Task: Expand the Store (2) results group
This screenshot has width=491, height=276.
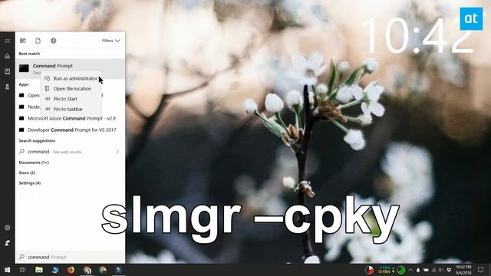Action: [27, 172]
